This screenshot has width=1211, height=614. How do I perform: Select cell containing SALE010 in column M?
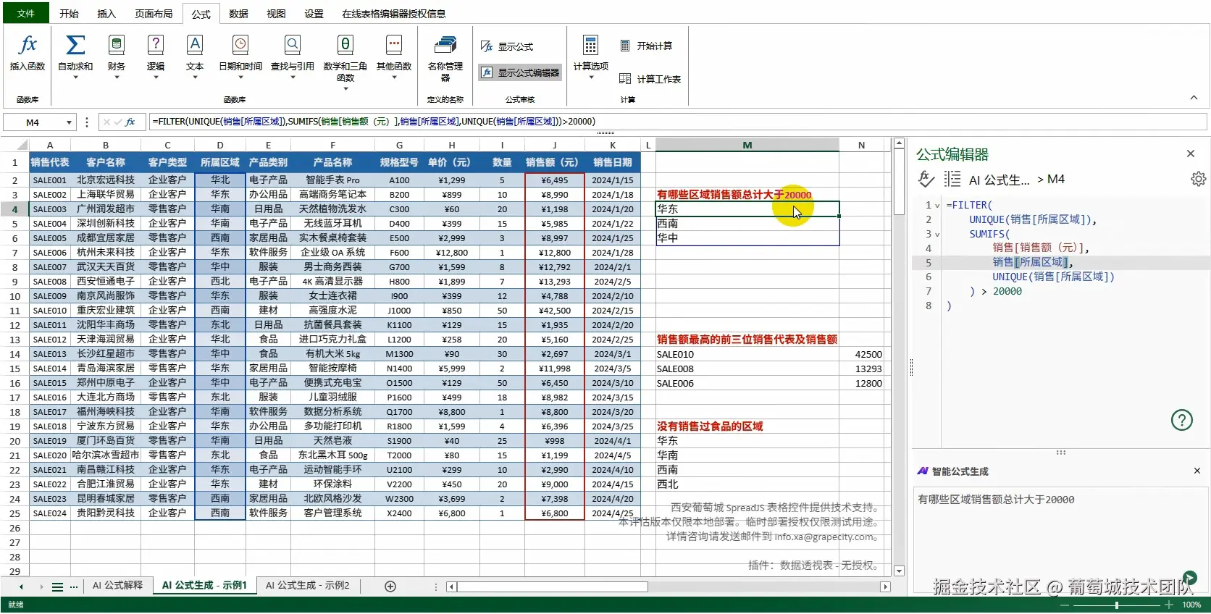747,354
